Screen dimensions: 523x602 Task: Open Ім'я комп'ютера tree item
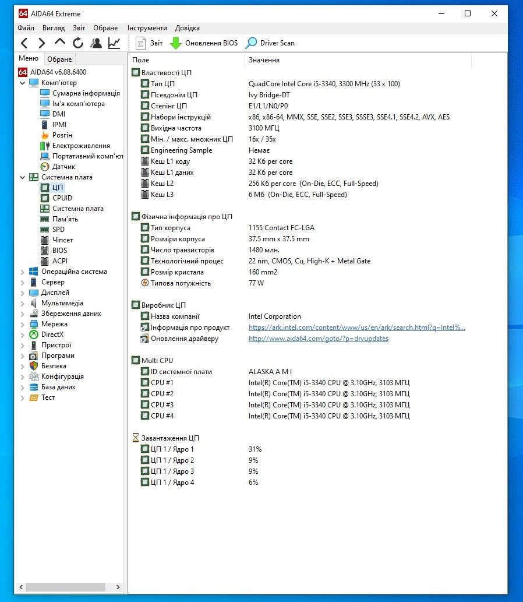pos(73,104)
